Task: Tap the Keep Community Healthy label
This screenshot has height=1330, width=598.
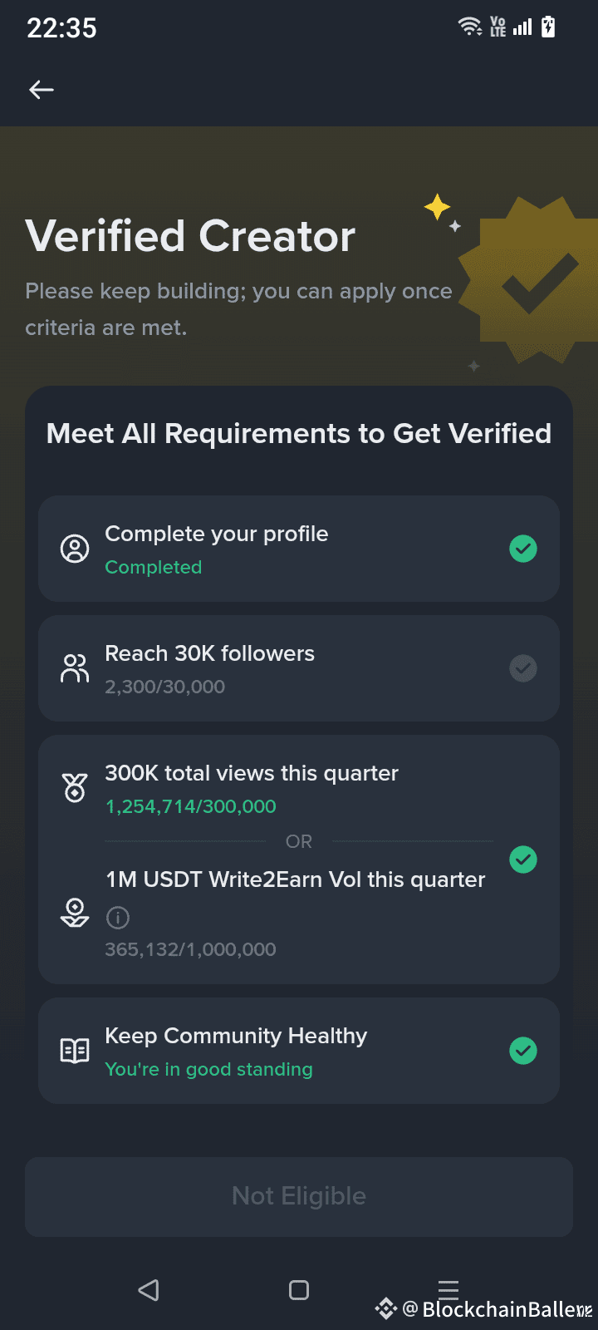Action: pos(236,1037)
